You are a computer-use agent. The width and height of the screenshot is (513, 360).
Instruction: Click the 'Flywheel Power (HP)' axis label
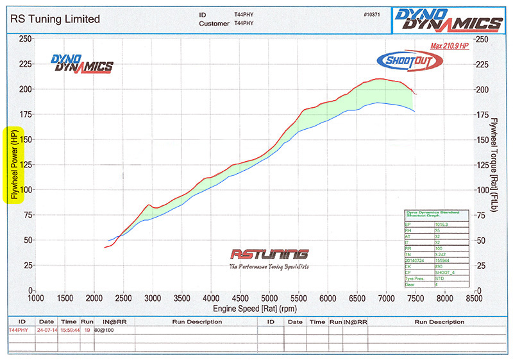pyautogui.click(x=14, y=165)
